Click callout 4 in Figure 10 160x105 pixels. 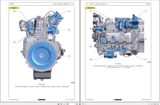click(x=91, y=60)
